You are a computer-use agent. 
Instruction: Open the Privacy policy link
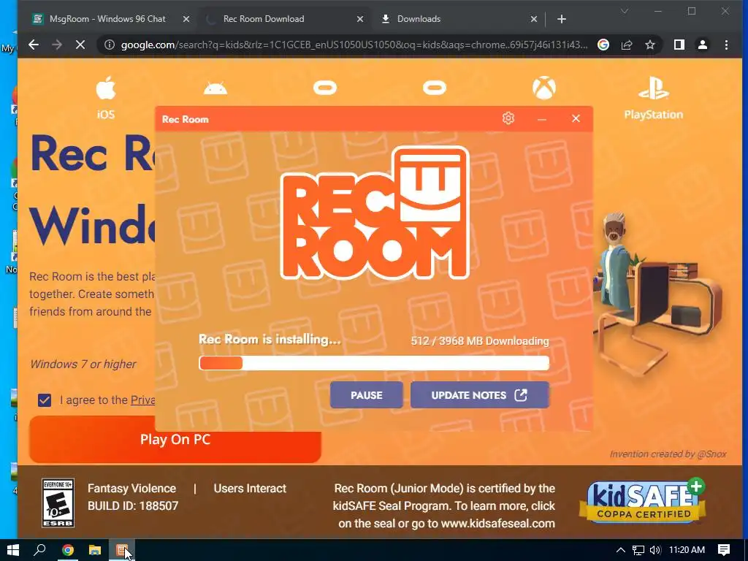click(143, 400)
